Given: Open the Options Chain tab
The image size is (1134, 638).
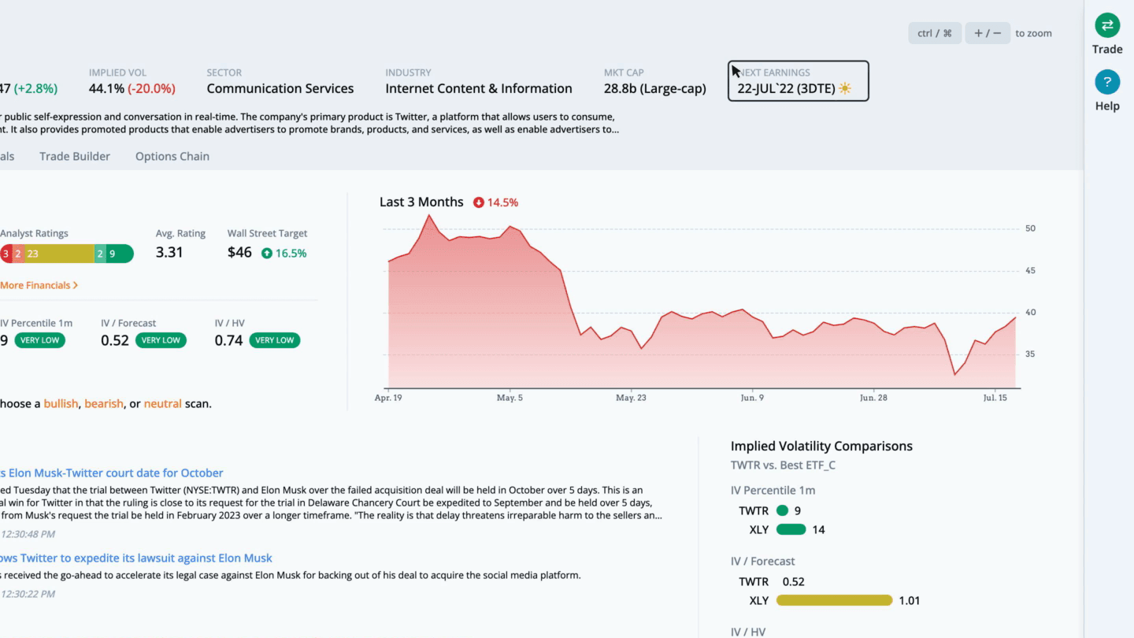Looking at the screenshot, I should point(172,156).
